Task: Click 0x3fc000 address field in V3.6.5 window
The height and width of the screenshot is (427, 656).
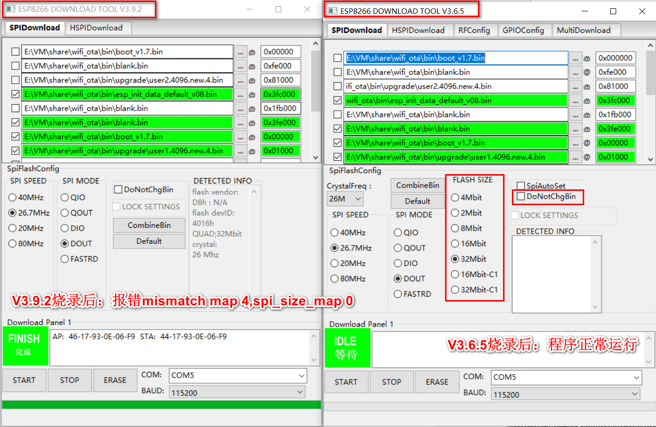Action: (x=615, y=100)
